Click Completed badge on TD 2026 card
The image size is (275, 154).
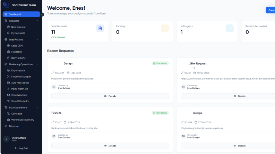(160, 113)
